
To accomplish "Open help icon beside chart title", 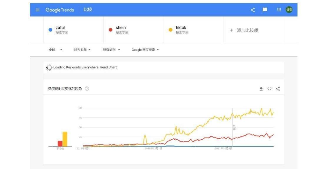I will (87, 89).
